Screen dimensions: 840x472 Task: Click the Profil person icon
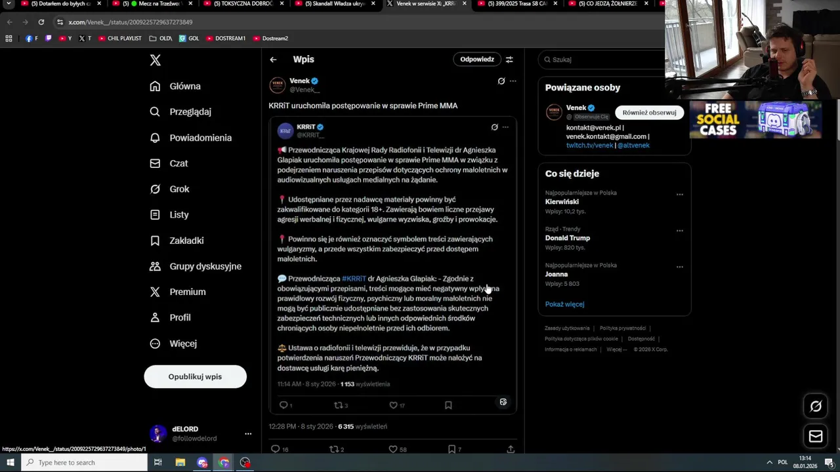pyautogui.click(x=155, y=317)
